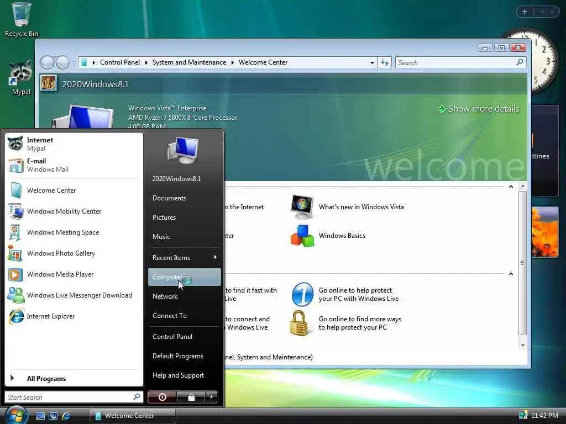
Task: Start Windows Media Player
Action: pos(74,274)
